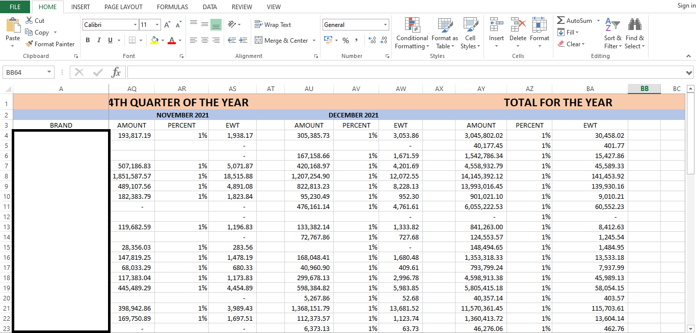696x333 pixels.
Task: Click the Merge & Center button
Action: tap(281, 41)
